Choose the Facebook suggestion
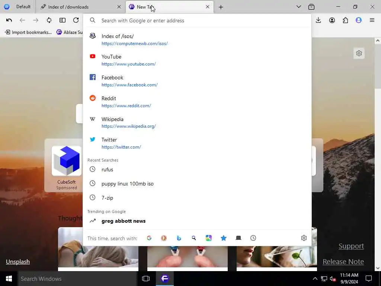The image size is (381, 286). (x=197, y=81)
